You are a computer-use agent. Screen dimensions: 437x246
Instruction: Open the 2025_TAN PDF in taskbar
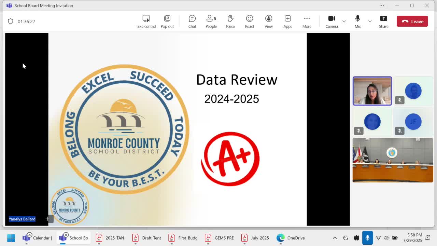tap(110, 238)
